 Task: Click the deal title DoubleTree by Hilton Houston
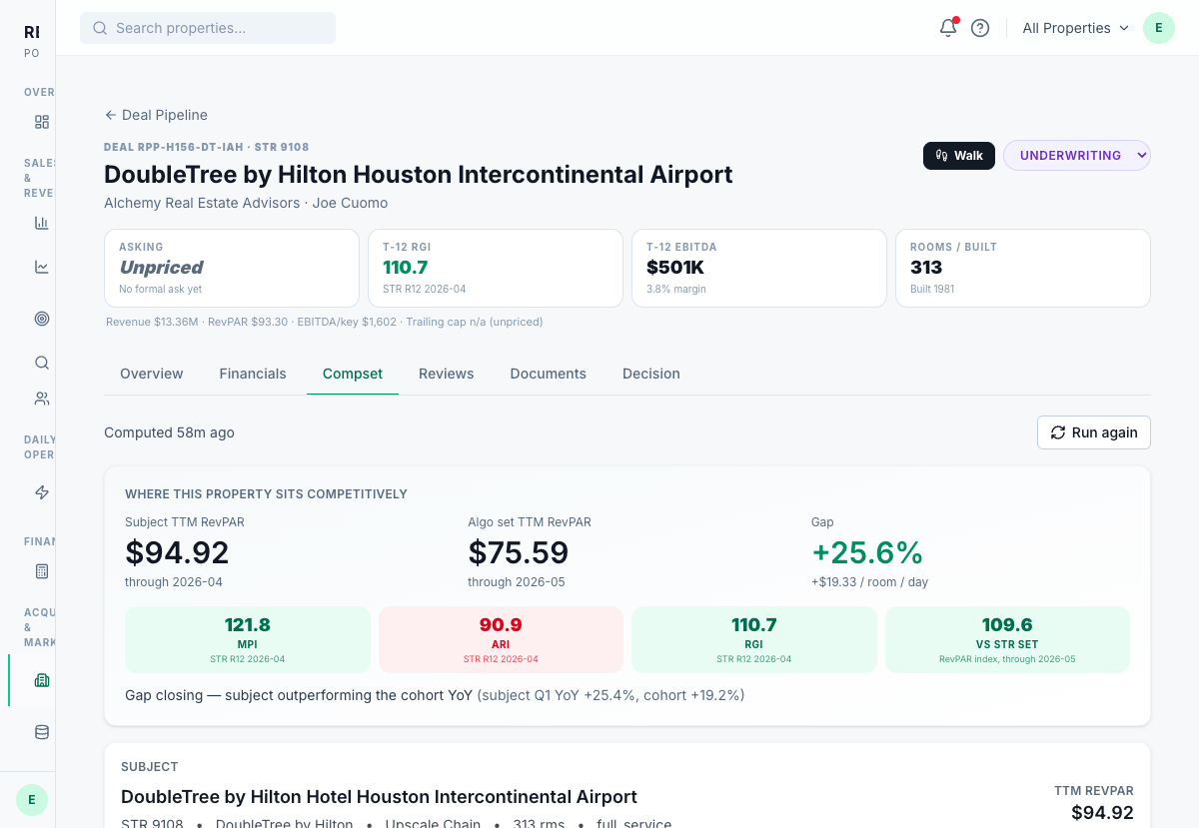pyautogui.click(x=419, y=175)
